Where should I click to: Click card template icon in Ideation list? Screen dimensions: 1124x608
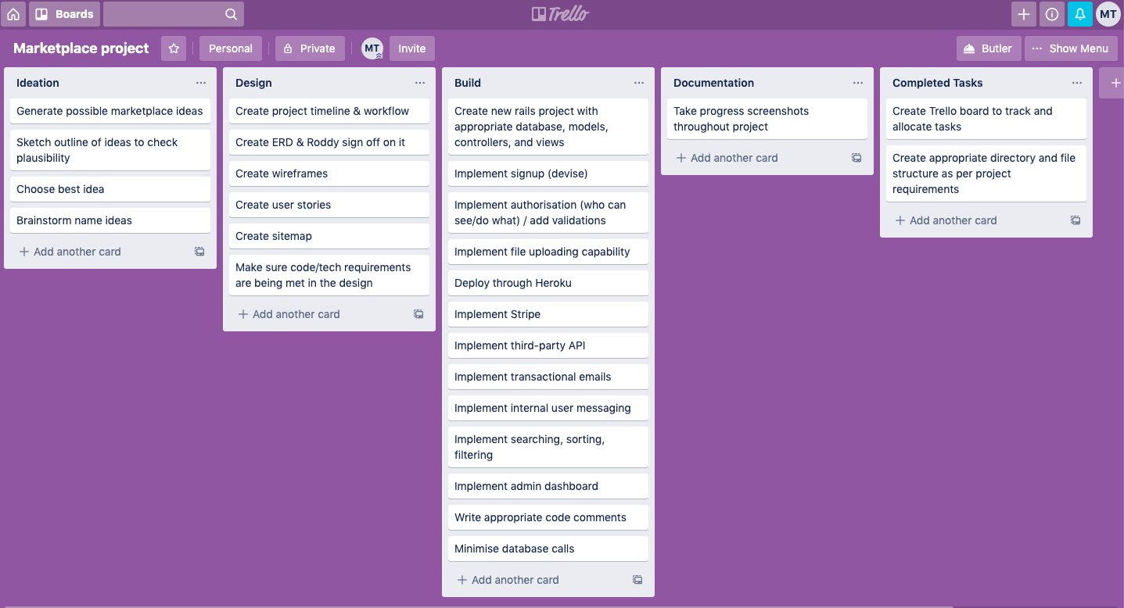pos(199,252)
